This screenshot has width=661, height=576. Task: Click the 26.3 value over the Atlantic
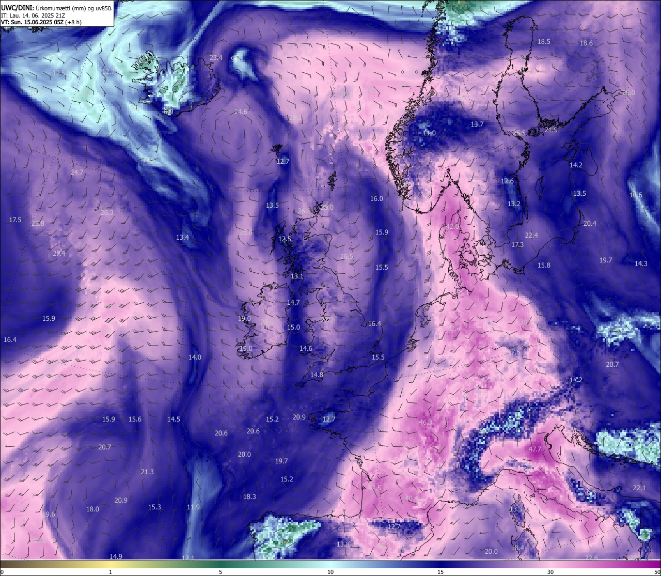tap(107, 212)
